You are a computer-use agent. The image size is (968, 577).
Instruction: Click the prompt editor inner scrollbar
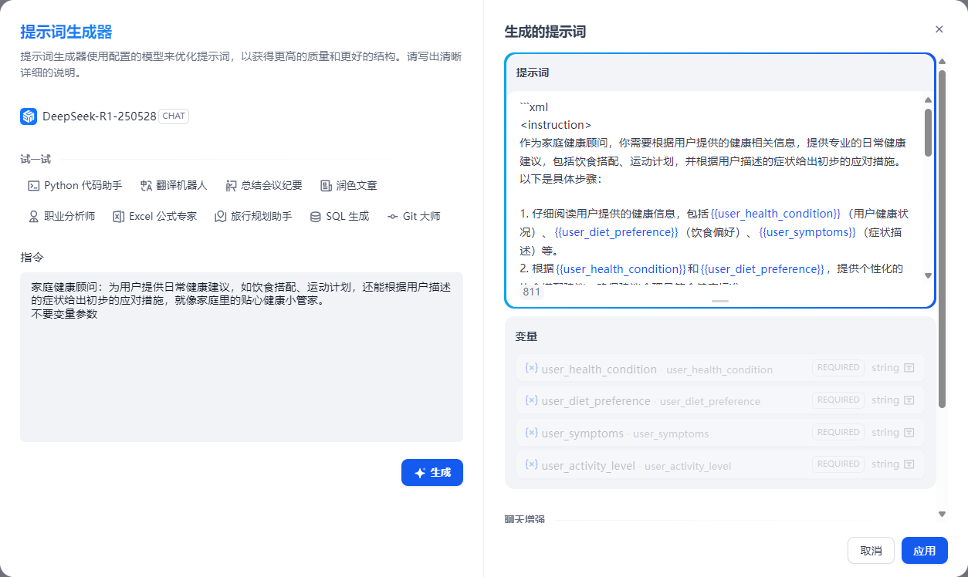pyautogui.click(x=928, y=133)
